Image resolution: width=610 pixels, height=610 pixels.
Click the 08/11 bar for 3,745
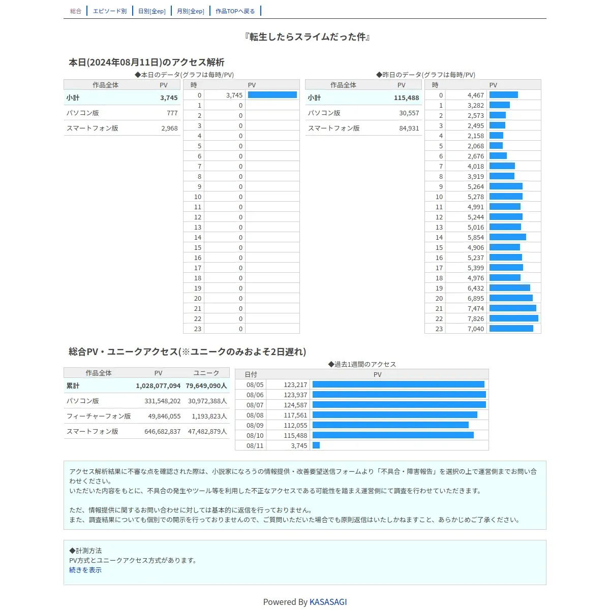tap(316, 445)
